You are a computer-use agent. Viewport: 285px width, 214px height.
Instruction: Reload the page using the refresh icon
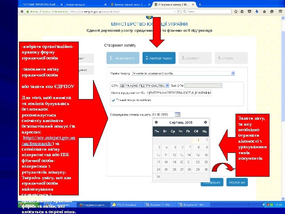tap(178, 11)
